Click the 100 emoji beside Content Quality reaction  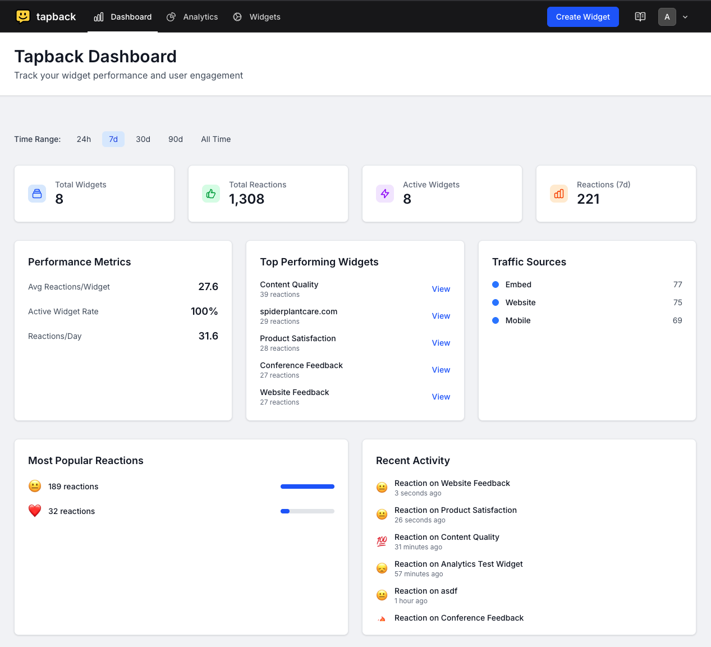point(382,542)
